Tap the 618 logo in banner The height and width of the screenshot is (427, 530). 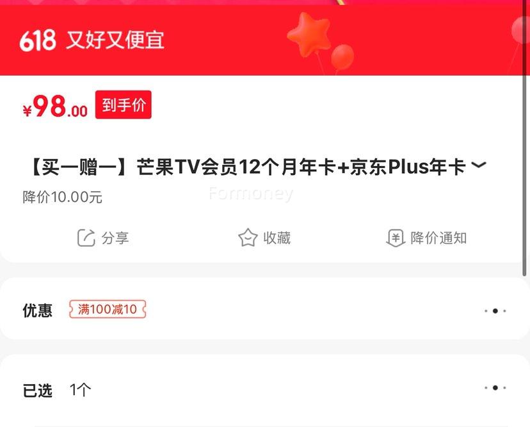coord(38,40)
